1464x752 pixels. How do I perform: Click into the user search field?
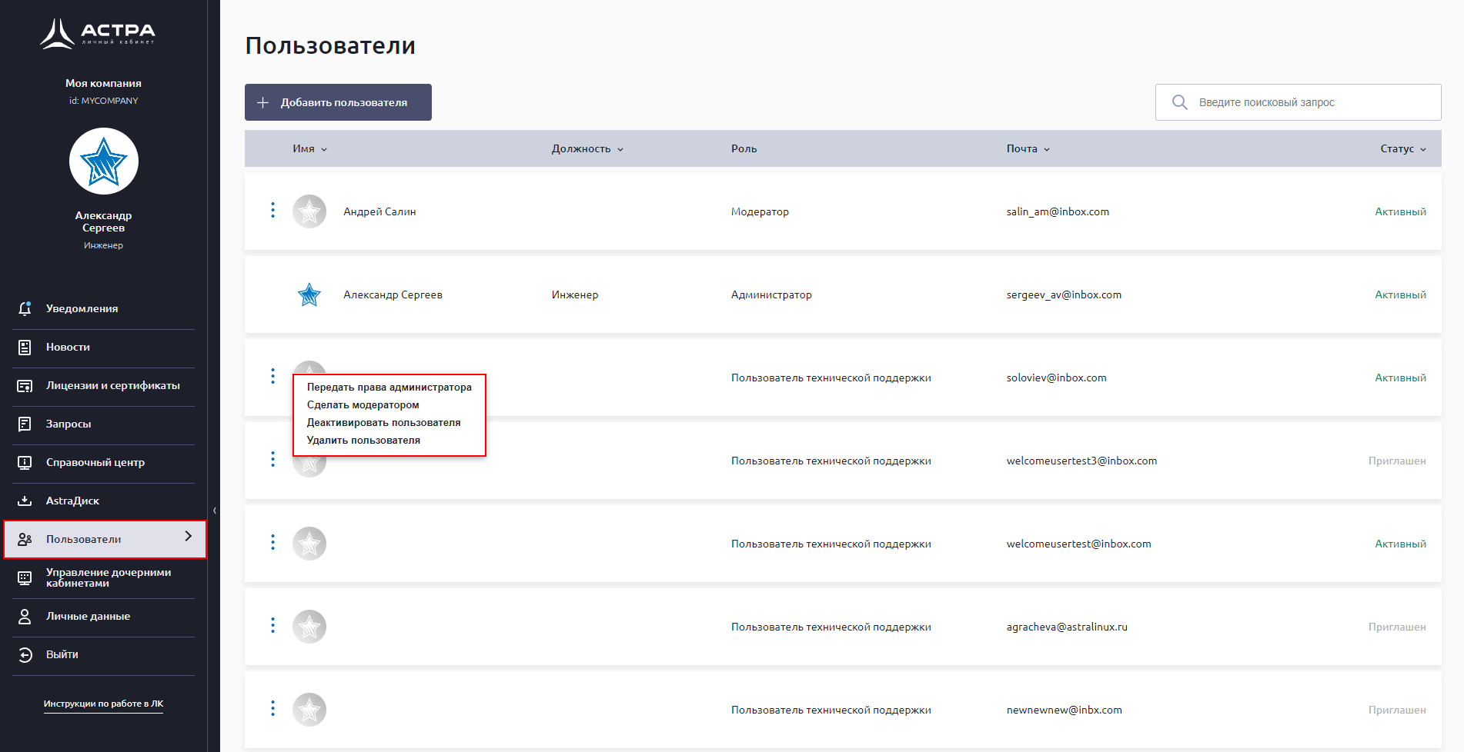(x=1309, y=102)
